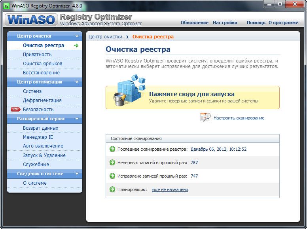307x229 pixels.
Task: Click the breadcrumb chevron after Центр очистки
Action: click(x=127, y=37)
